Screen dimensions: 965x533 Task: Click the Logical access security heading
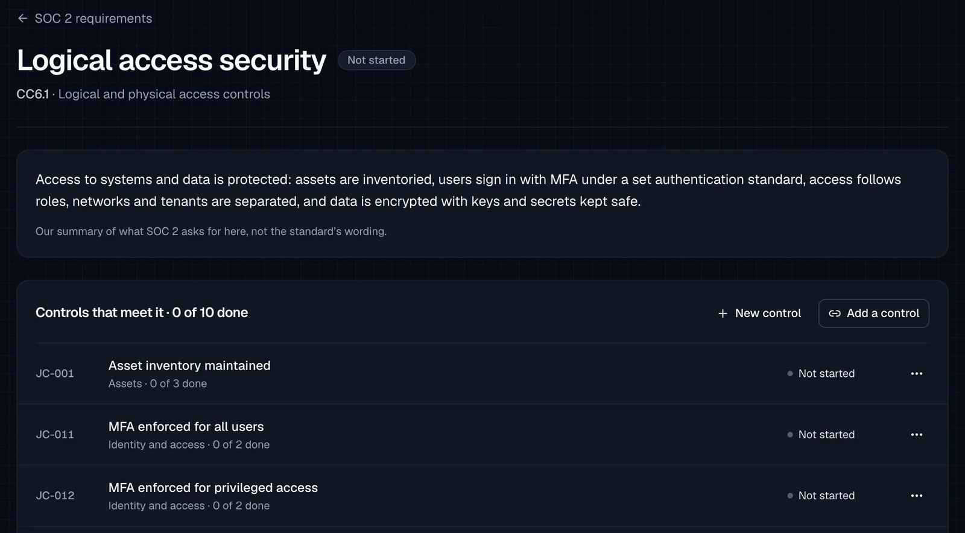pyautogui.click(x=171, y=60)
